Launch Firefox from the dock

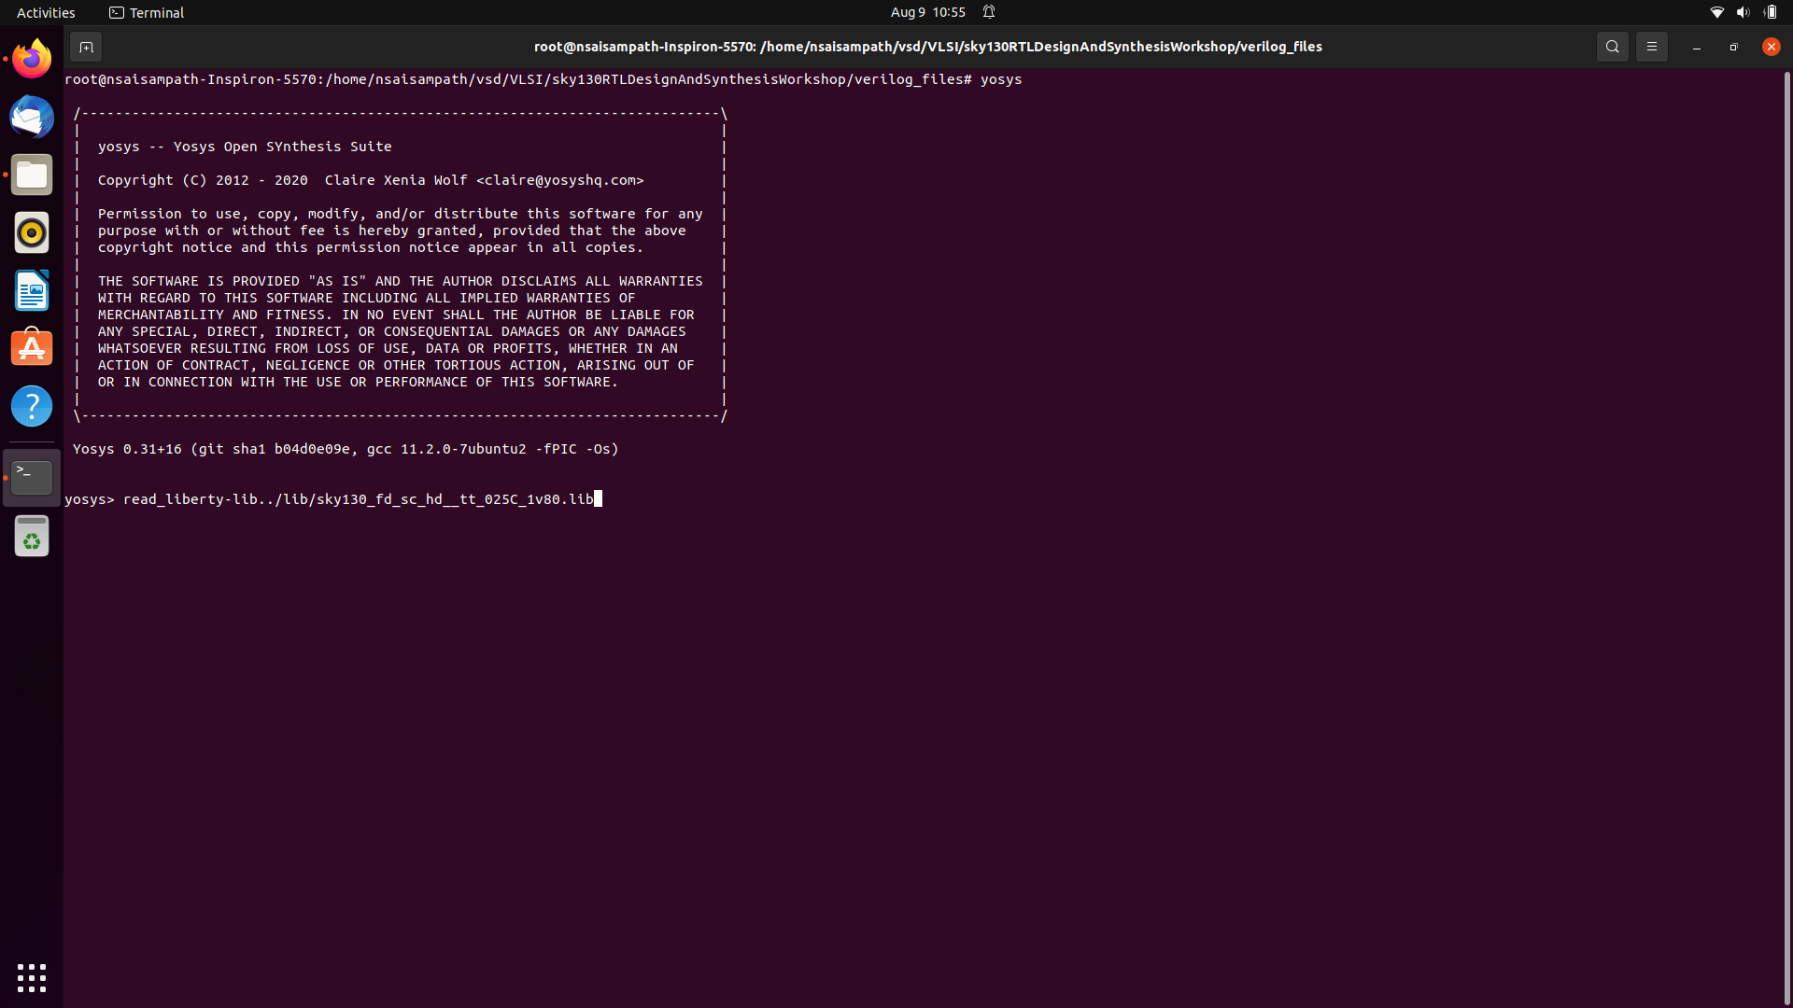click(32, 59)
